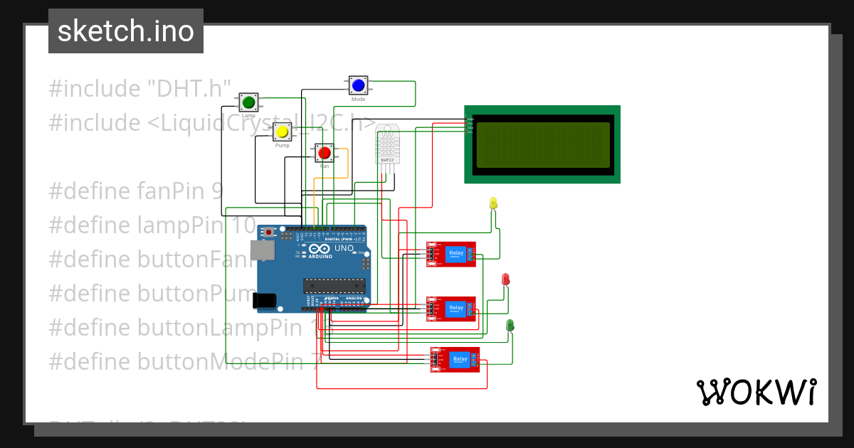Select the green LED above the bottom relay

[510, 326]
